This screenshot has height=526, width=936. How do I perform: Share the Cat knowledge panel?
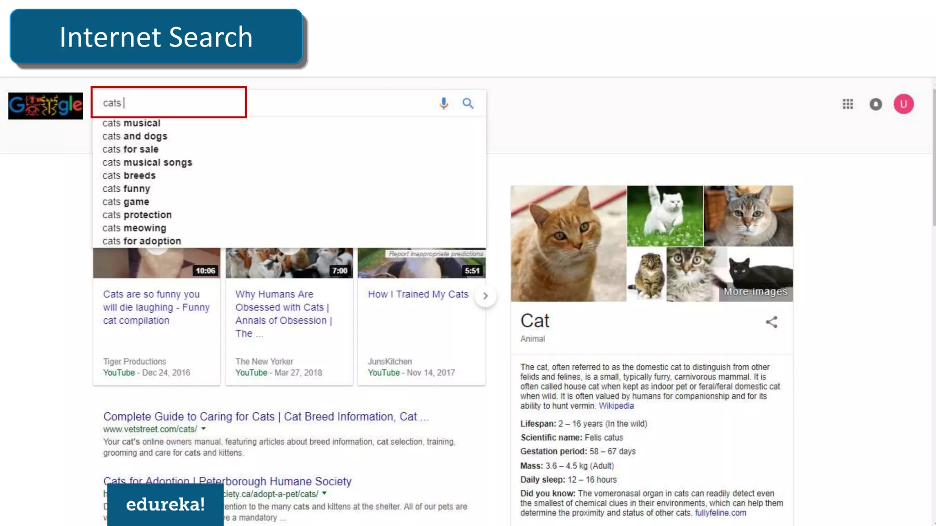click(771, 322)
